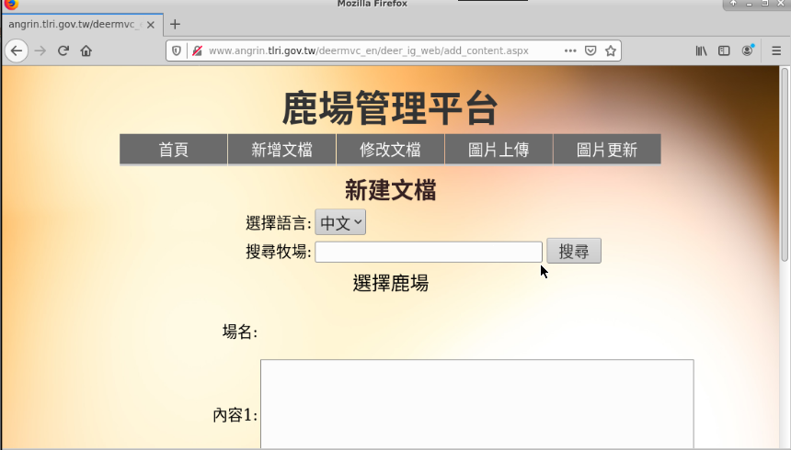Click the 鹿場管理平台 heading

[x=390, y=108]
